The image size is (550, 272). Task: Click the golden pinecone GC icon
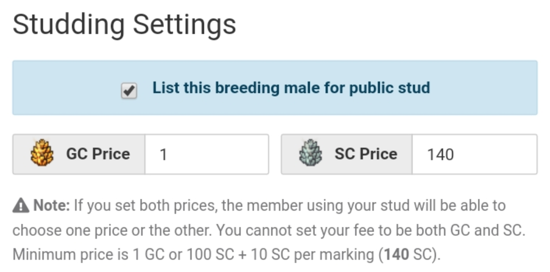point(42,154)
